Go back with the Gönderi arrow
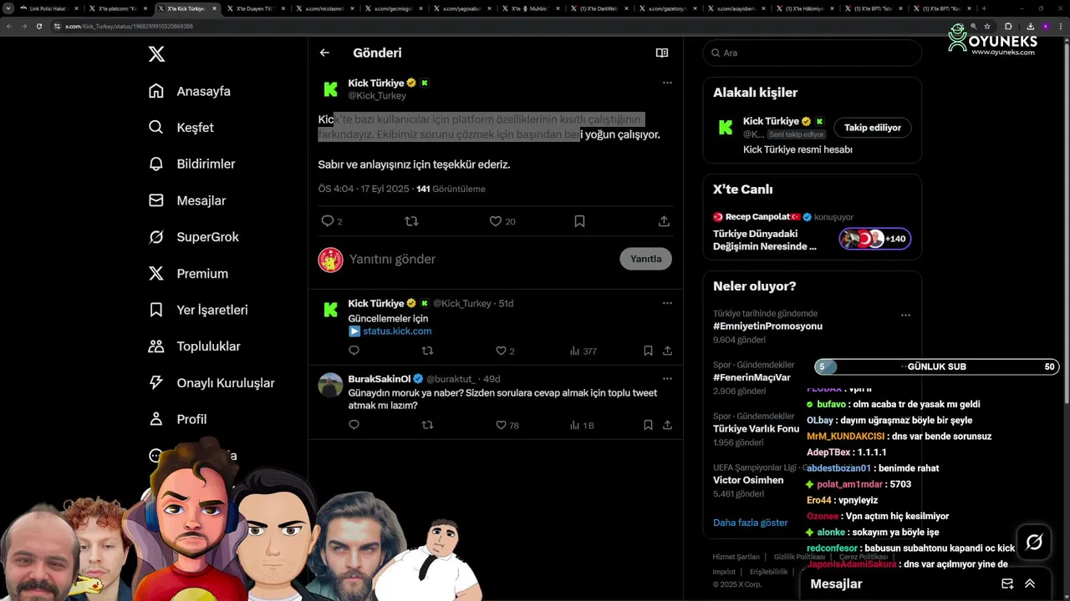 [x=324, y=53]
